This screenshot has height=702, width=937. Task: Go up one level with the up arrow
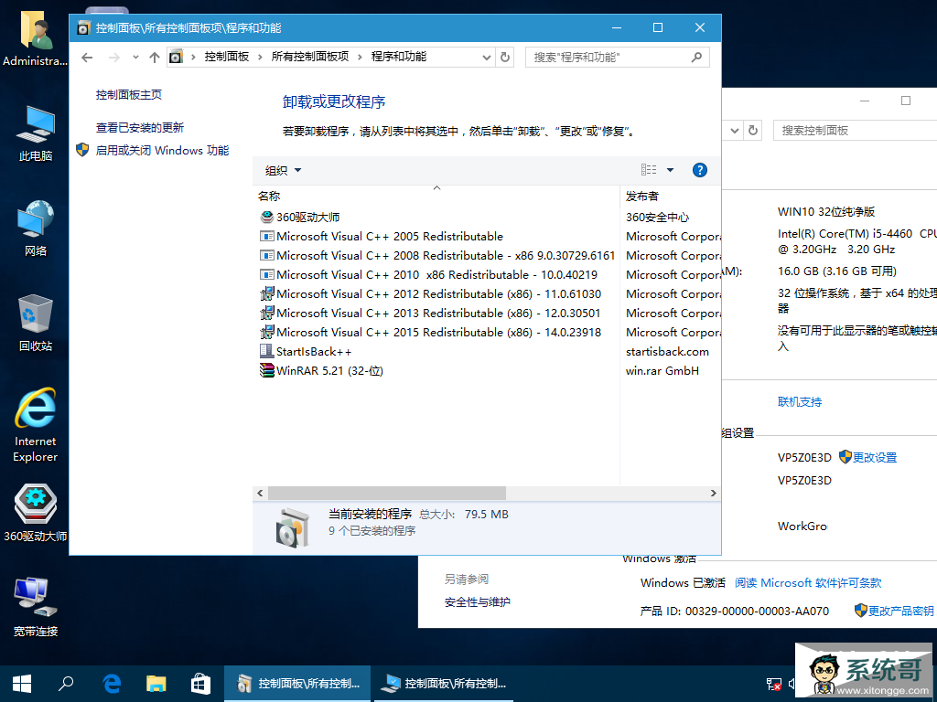[155, 58]
